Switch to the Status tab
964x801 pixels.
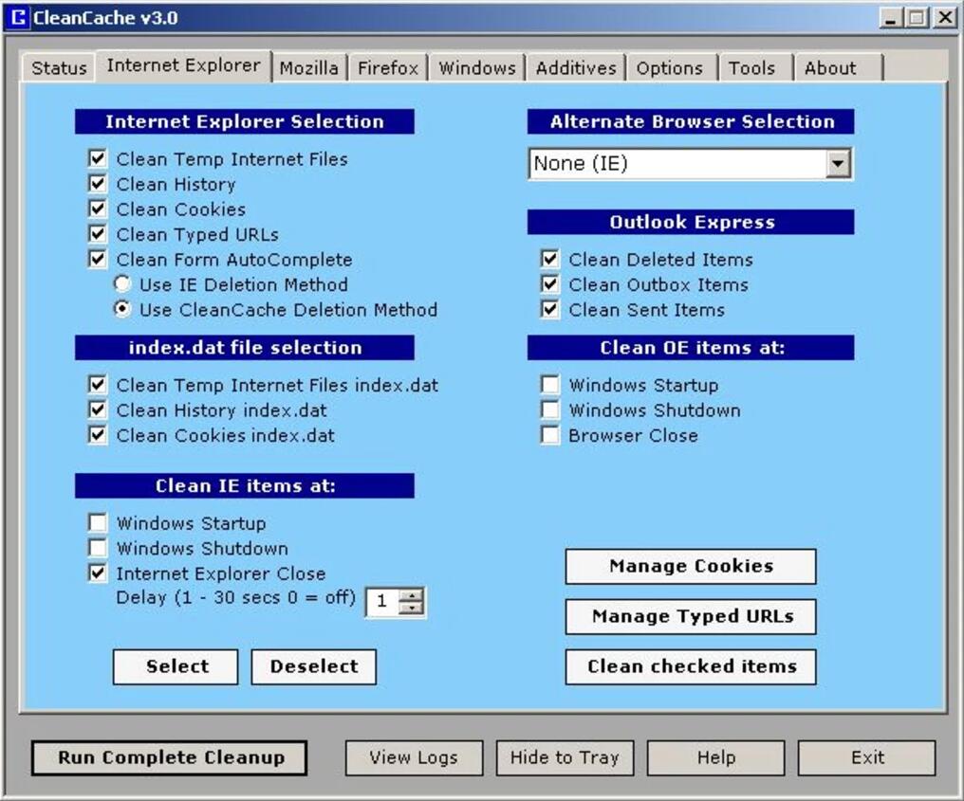point(59,67)
